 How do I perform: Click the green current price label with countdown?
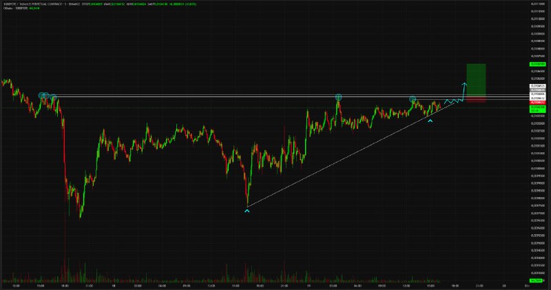(538, 109)
